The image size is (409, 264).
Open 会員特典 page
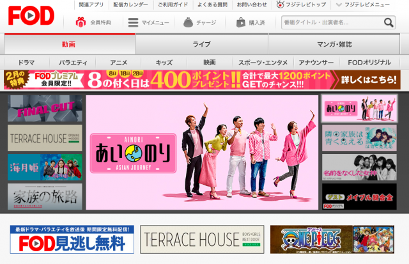point(101,23)
